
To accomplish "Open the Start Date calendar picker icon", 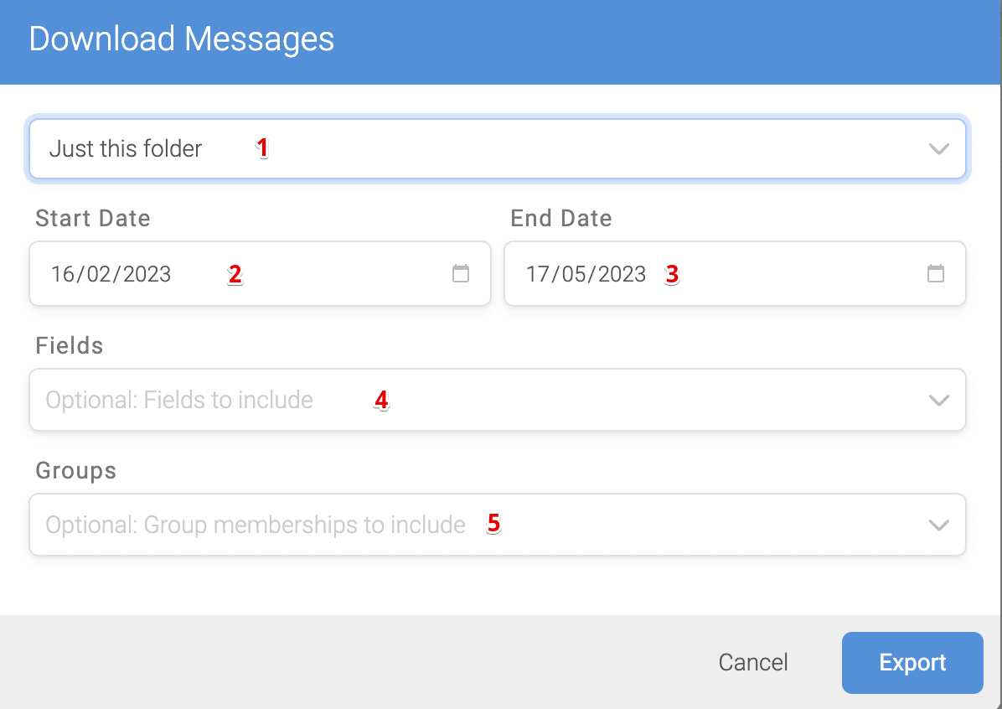I will (x=461, y=273).
